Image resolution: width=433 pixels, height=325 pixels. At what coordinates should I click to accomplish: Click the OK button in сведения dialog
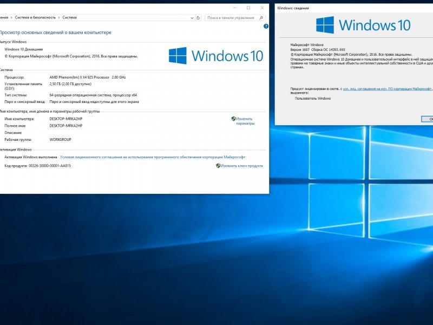[x=427, y=119]
